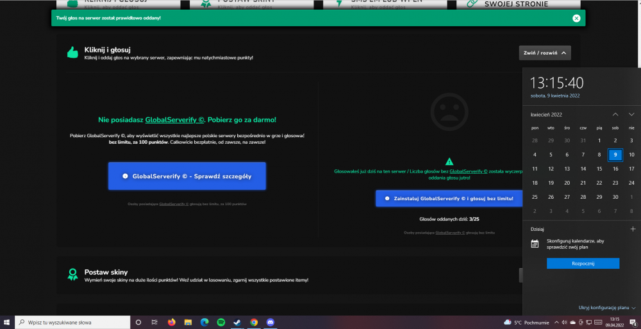This screenshot has height=329, width=641.
Task: Click the Rozpocznij button
Action: coord(583,264)
